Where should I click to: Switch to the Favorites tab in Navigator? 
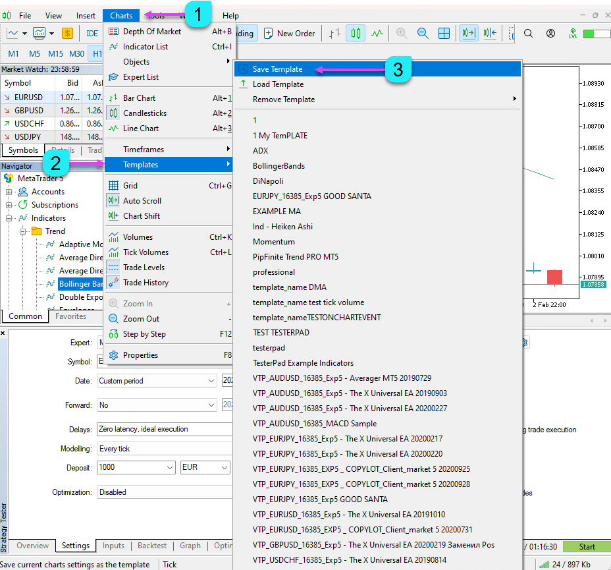pos(70,316)
